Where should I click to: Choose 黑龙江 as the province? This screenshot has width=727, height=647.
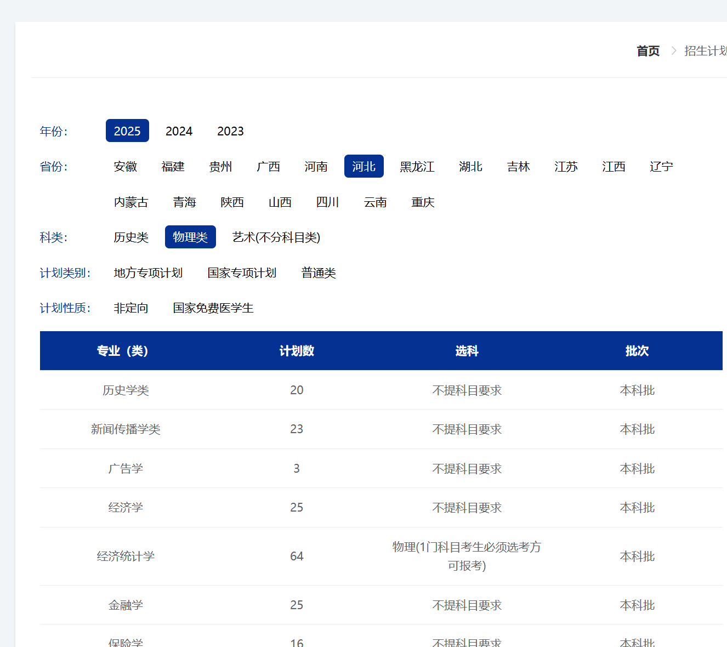point(417,167)
